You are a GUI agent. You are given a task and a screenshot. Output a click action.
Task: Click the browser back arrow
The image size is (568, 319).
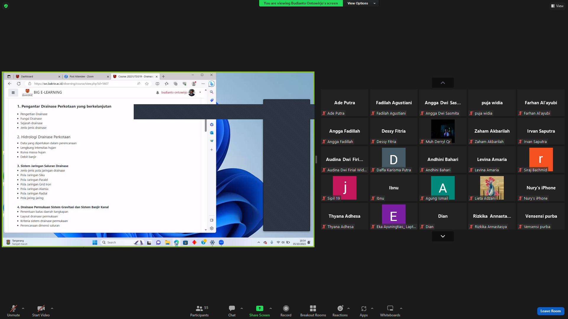click(10, 84)
